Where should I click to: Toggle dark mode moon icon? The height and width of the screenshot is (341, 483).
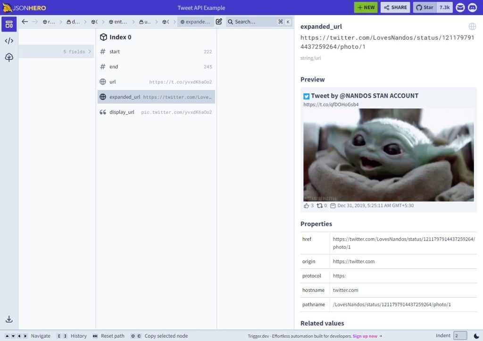476,336
